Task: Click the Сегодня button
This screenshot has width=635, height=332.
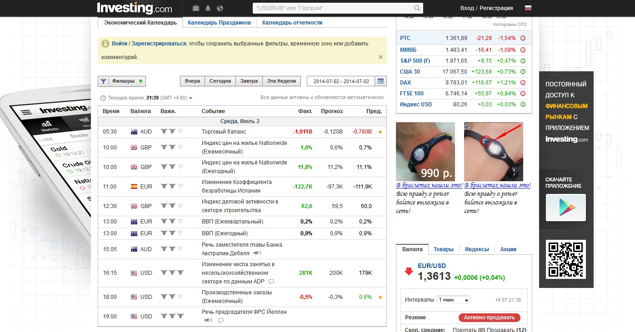Action: pyautogui.click(x=220, y=81)
